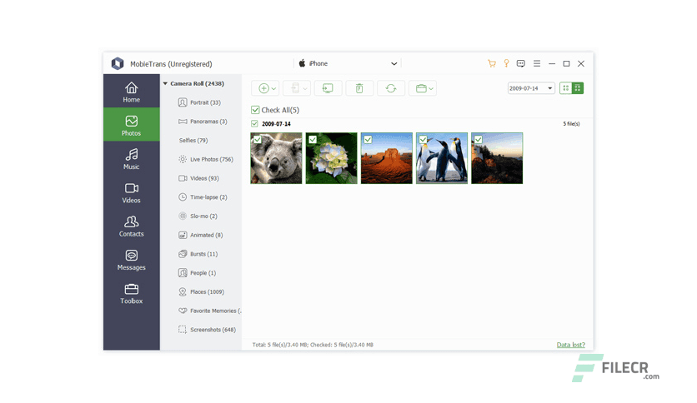The image size is (697, 403).
Task: Click the Data lost? link
Action: (x=571, y=345)
